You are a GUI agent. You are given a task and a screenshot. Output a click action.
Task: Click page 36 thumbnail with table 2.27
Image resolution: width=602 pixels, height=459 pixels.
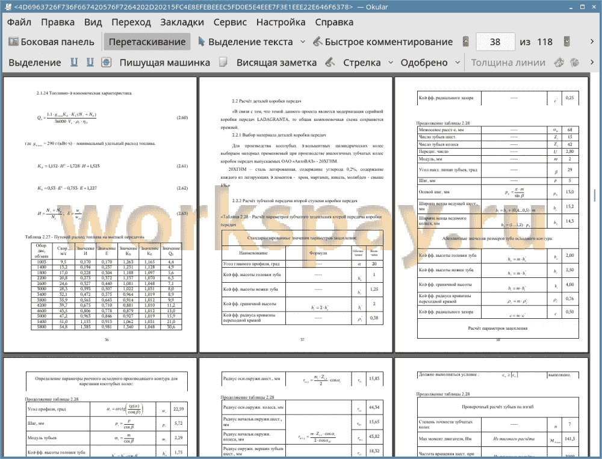[x=100, y=214]
